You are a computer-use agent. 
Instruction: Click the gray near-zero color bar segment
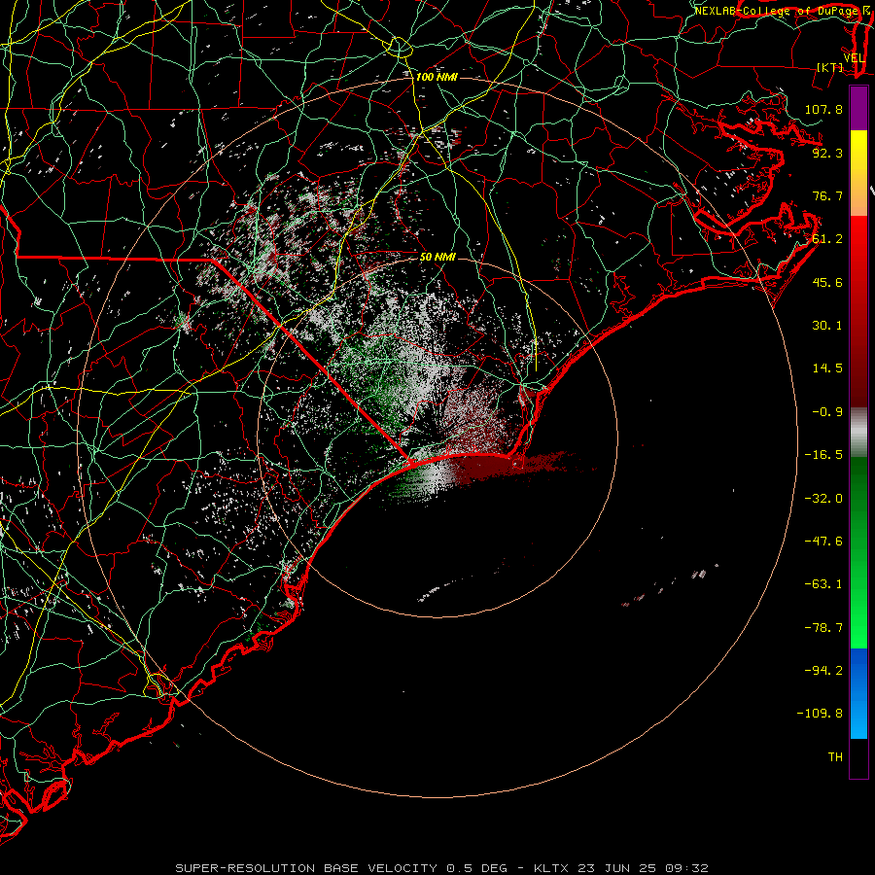(x=858, y=433)
